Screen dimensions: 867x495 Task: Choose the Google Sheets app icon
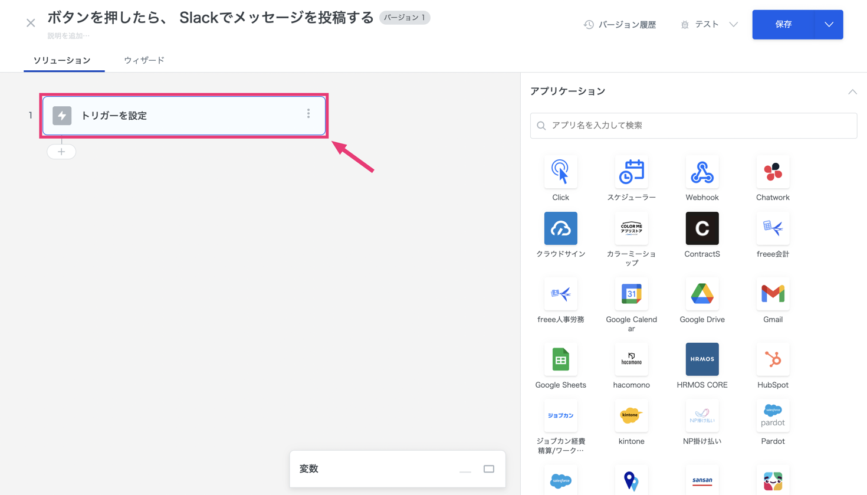point(560,359)
